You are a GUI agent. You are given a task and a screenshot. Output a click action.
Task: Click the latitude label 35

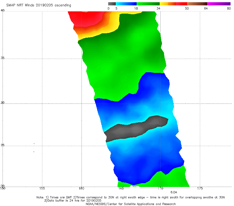(x=3, y=58)
